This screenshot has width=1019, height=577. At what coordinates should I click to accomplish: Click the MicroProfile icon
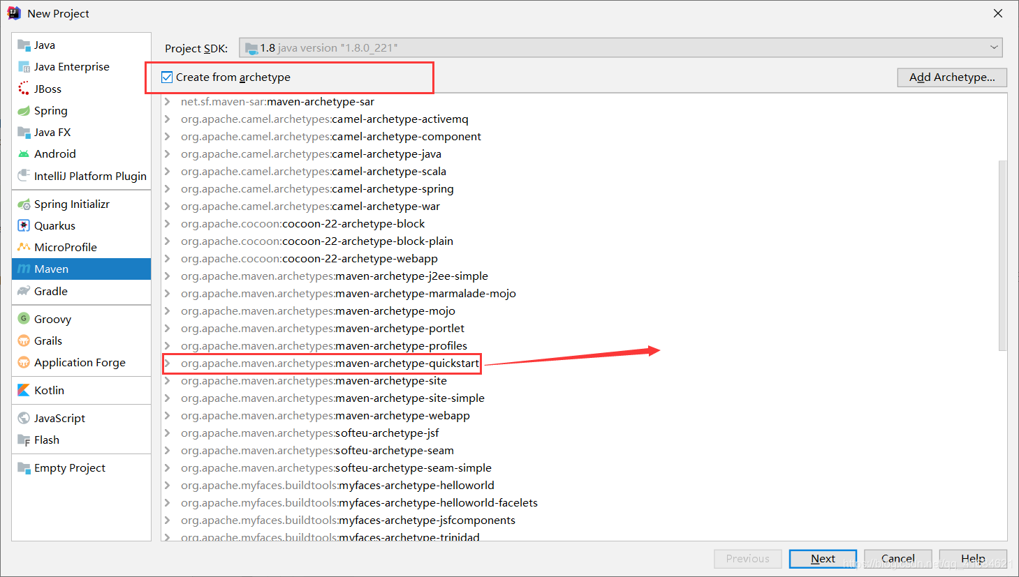pos(24,247)
